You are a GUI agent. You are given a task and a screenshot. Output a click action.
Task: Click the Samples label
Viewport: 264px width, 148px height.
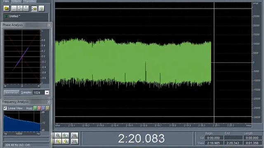(26, 92)
